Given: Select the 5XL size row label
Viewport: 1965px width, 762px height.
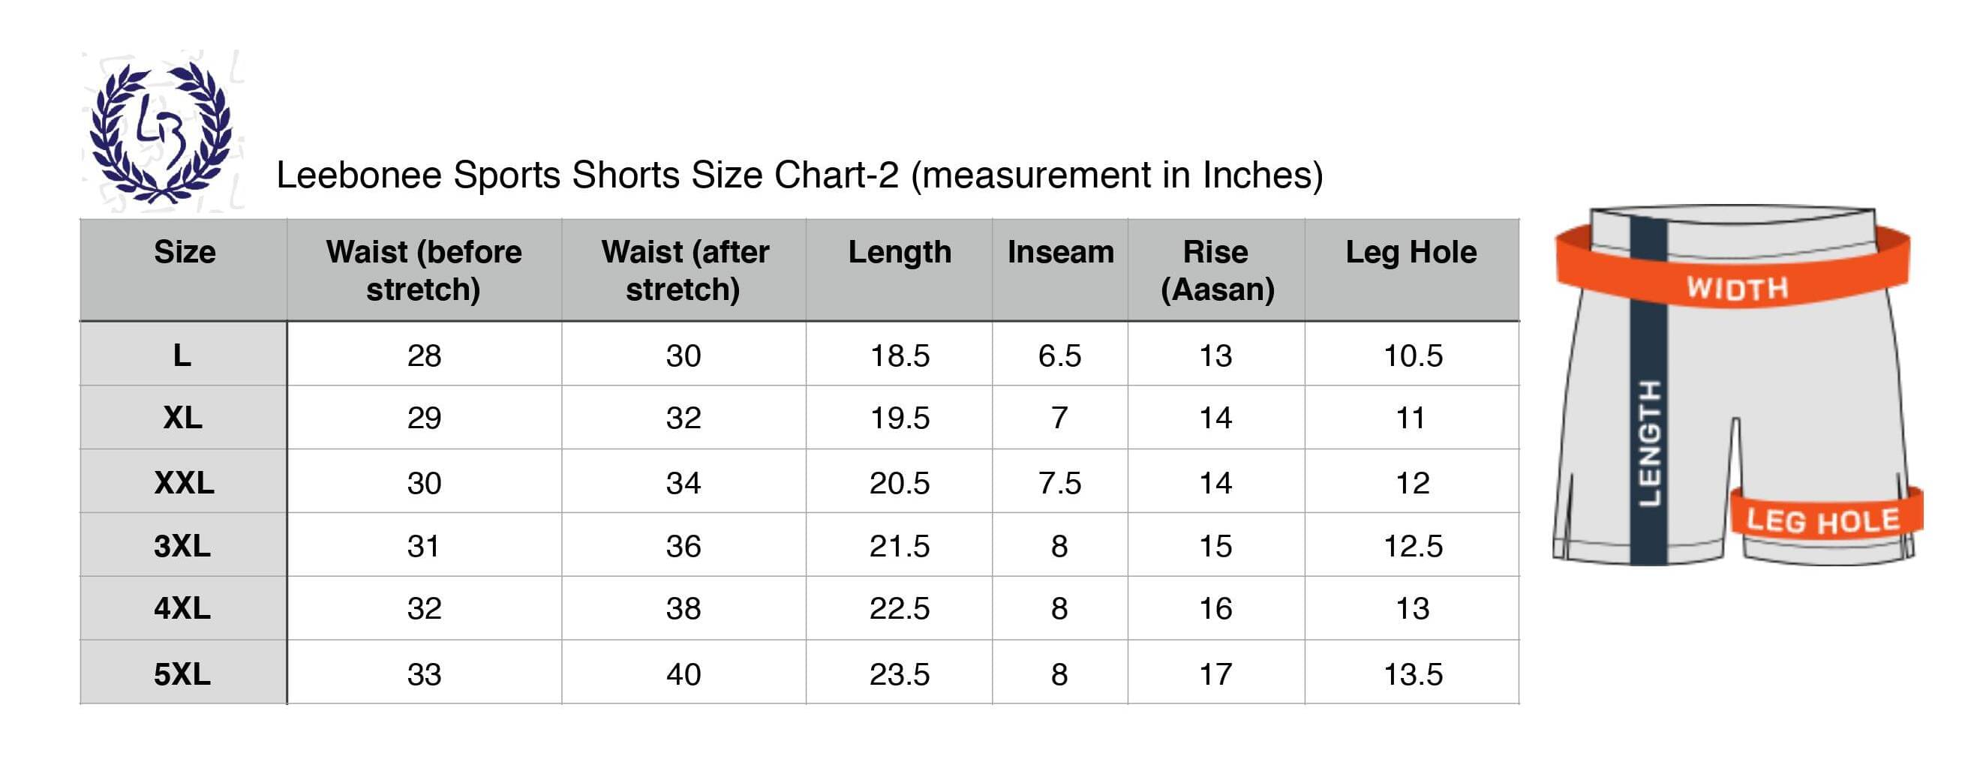Looking at the screenshot, I should (184, 673).
